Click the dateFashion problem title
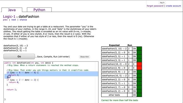Viewport: 183px width, 103px height. tap(29, 17)
